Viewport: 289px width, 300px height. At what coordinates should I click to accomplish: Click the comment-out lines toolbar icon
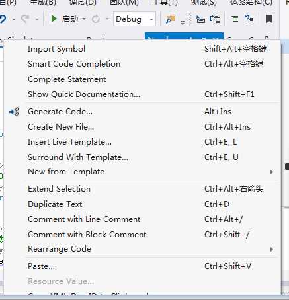249,19
